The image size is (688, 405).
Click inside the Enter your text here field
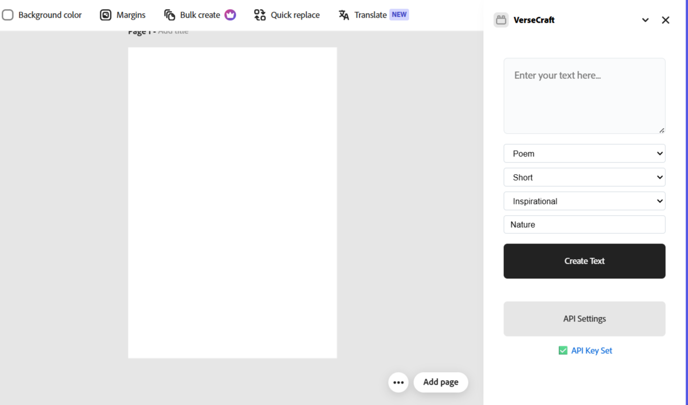(584, 96)
